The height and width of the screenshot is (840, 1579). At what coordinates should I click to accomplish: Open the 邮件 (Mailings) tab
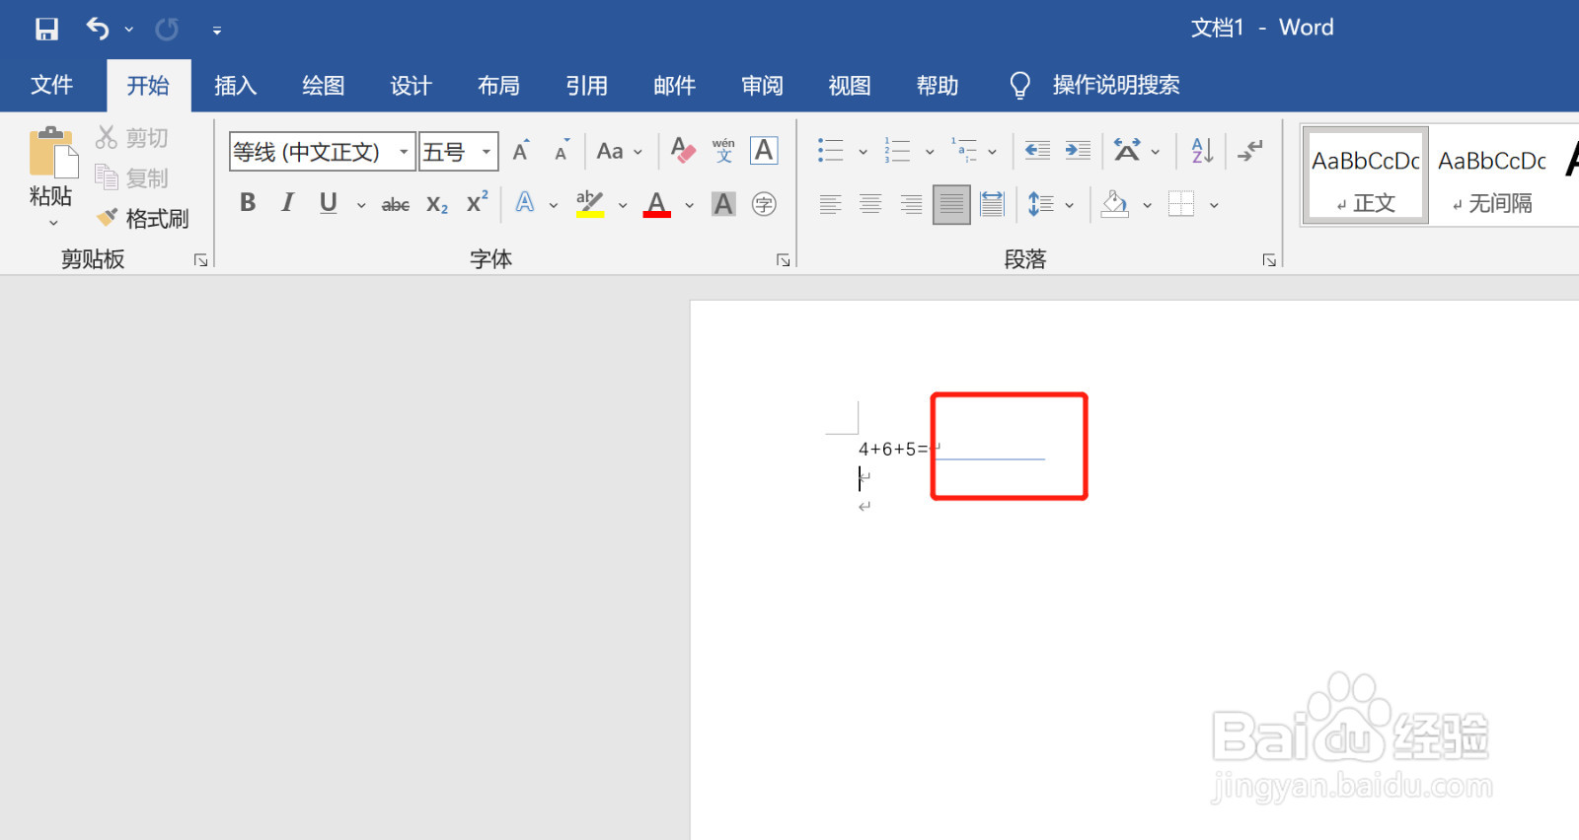[675, 86]
